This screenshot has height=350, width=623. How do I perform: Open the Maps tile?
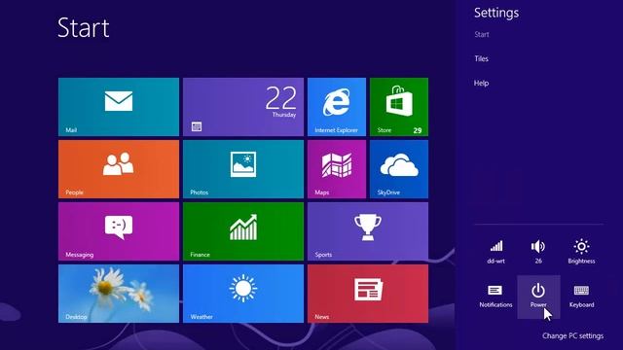click(337, 169)
